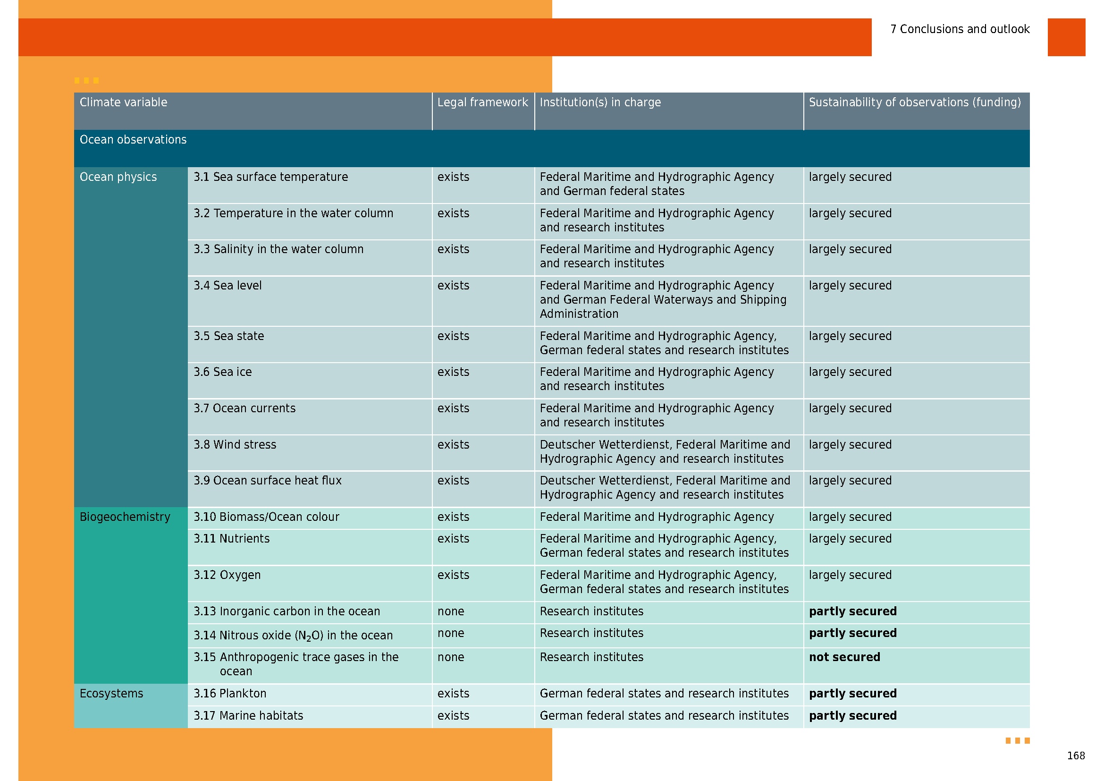Click 'none' in the Anthropogenic trace gases row
Image resolution: width=1104 pixels, height=781 pixels.
point(451,657)
